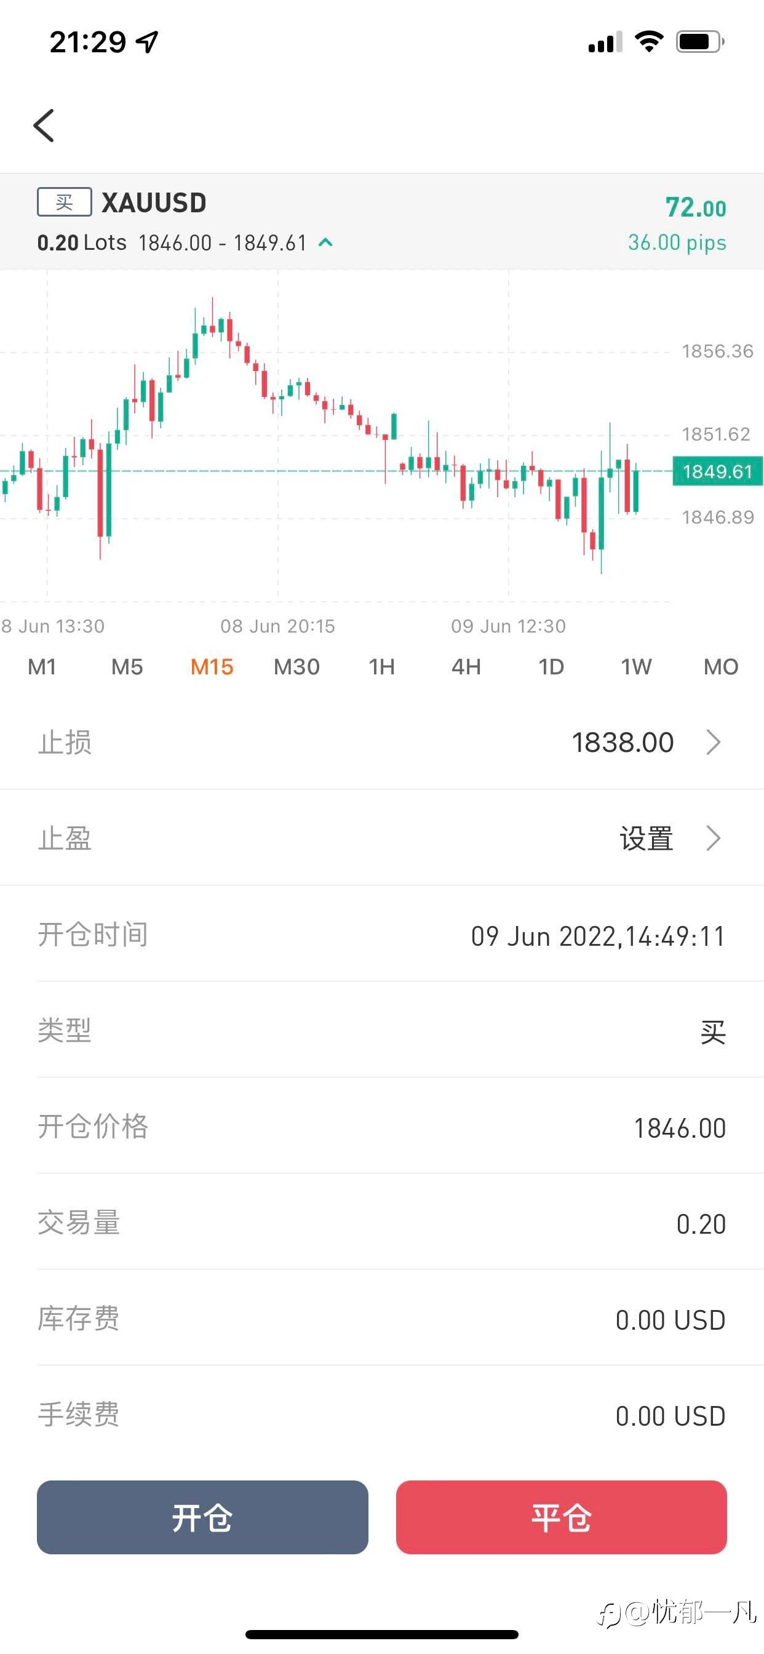Image resolution: width=764 pixels, height=1654 pixels.
Task: Tap the Wi-Fi status icon
Action: point(648,42)
